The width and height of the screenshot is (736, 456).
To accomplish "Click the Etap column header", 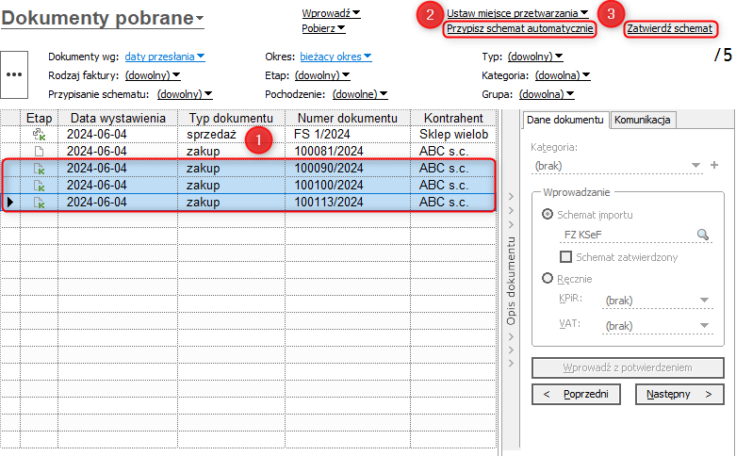I will click(x=39, y=118).
